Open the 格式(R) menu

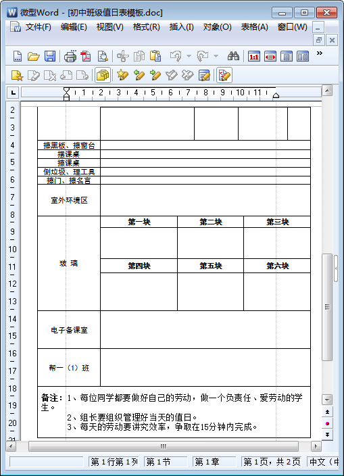click(146, 27)
